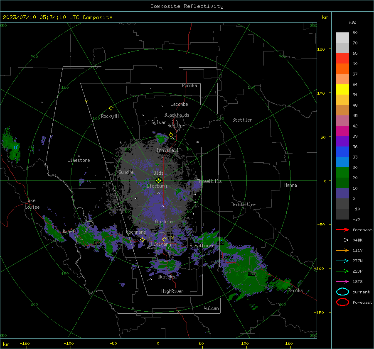Select the Vulcan label

coord(211,308)
